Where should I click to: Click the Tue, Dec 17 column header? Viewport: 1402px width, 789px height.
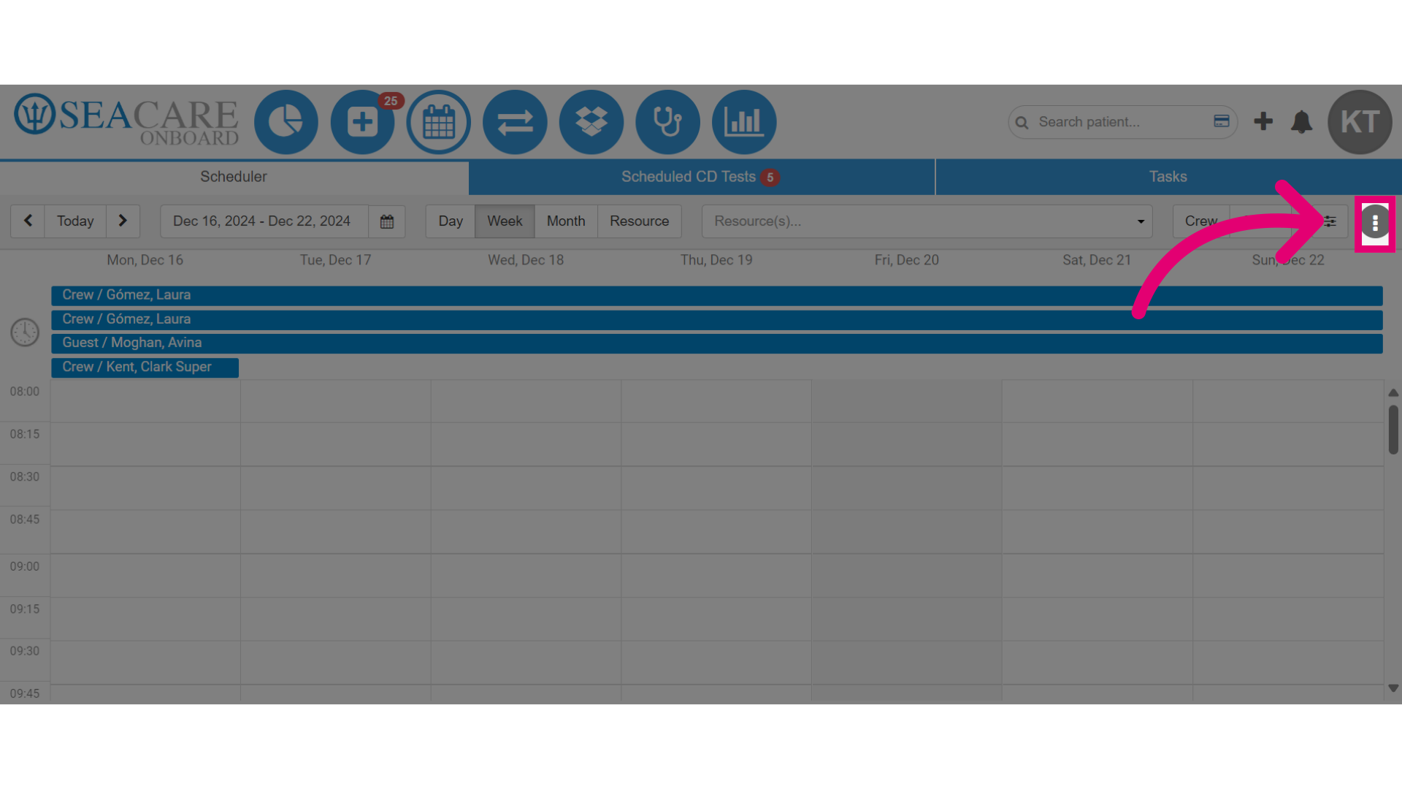pos(335,260)
